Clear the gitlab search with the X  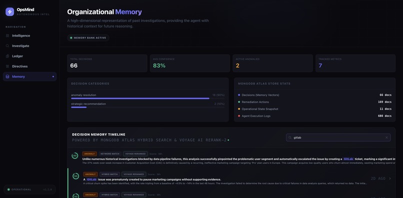(x=386, y=138)
